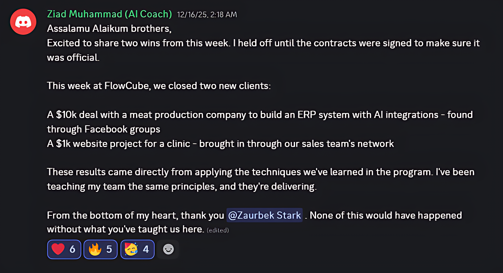Click the "(edited)" label after the message
The image size is (503, 273).
218,230
